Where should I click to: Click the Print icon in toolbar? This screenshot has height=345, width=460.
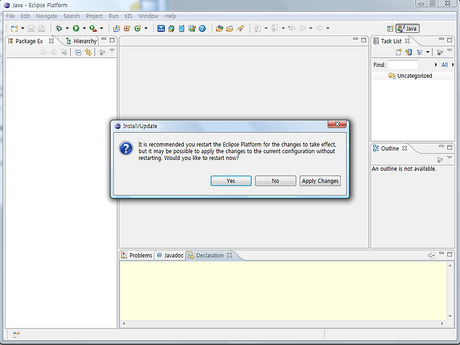click(x=42, y=29)
